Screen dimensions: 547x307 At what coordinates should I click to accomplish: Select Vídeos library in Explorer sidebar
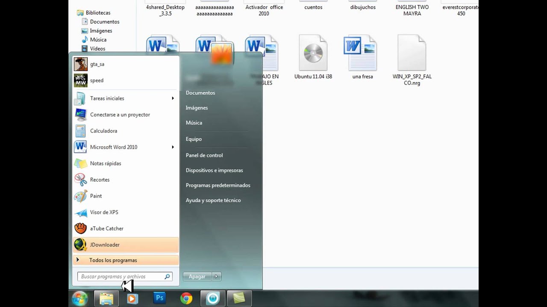(97, 49)
